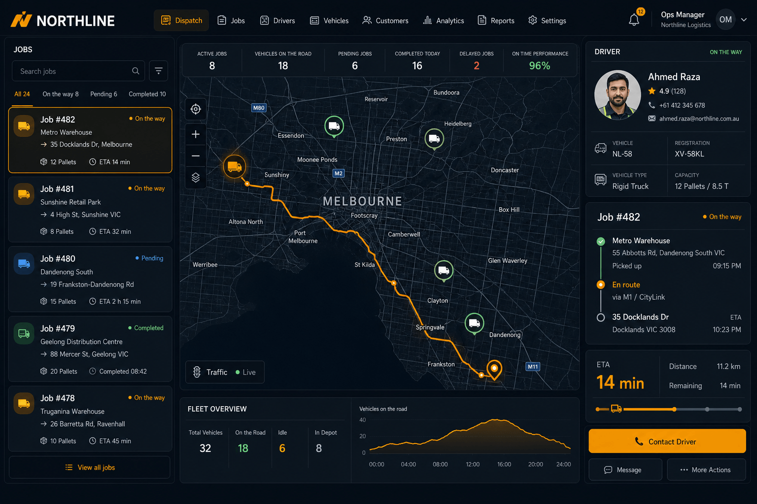Click the orange destination pin on map
The height and width of the screenshot is (504, 757).
(x=494, y=369)
